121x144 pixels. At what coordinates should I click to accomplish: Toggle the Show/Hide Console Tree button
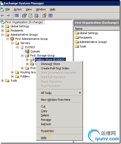[x=17, y=16]
